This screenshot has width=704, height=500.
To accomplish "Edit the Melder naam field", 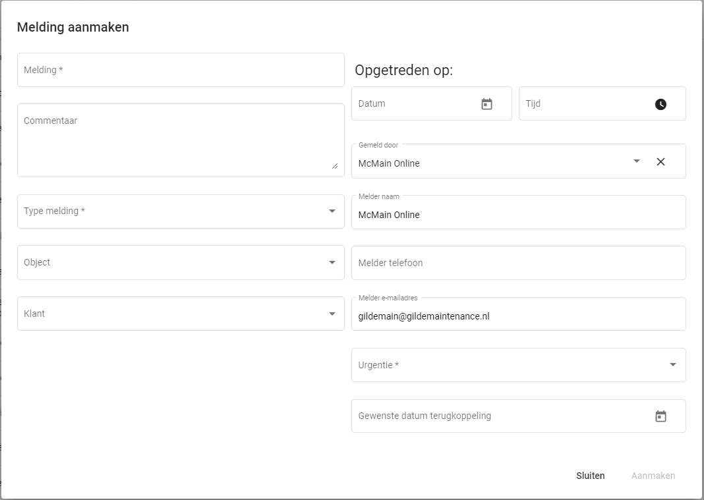I will [x=518, y=215].
